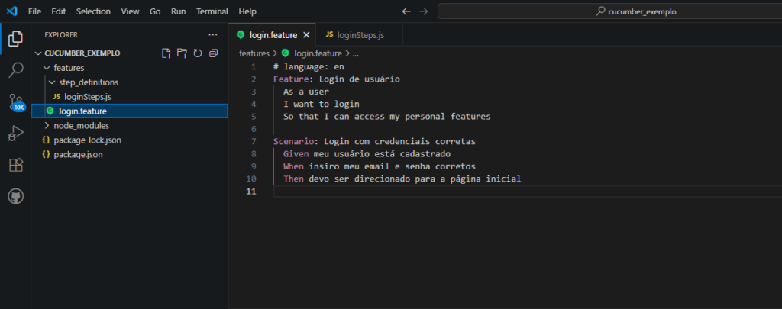Open Explorer more actions ellipsis menu
Screen dimensions: 782x309
click(213, 35)
